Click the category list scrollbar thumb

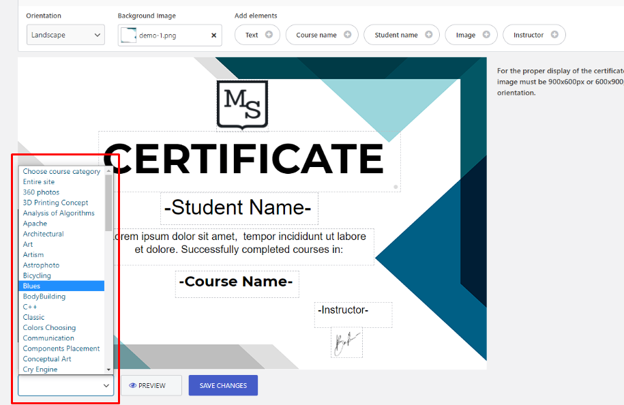(x=108, y=203)
